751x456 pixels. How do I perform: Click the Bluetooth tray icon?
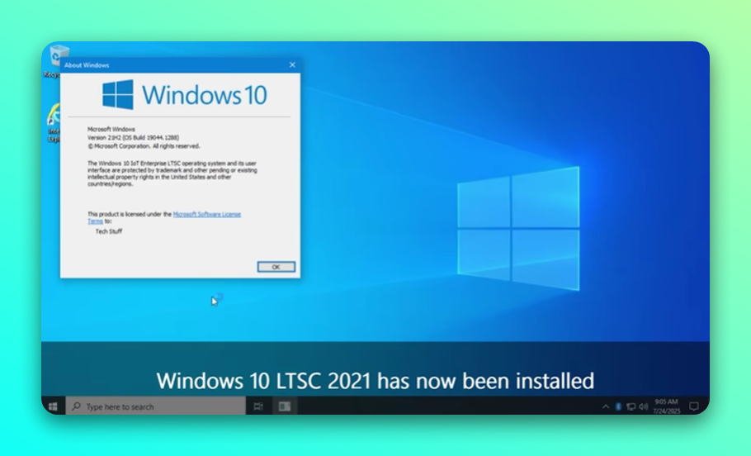tap(618, 406)
